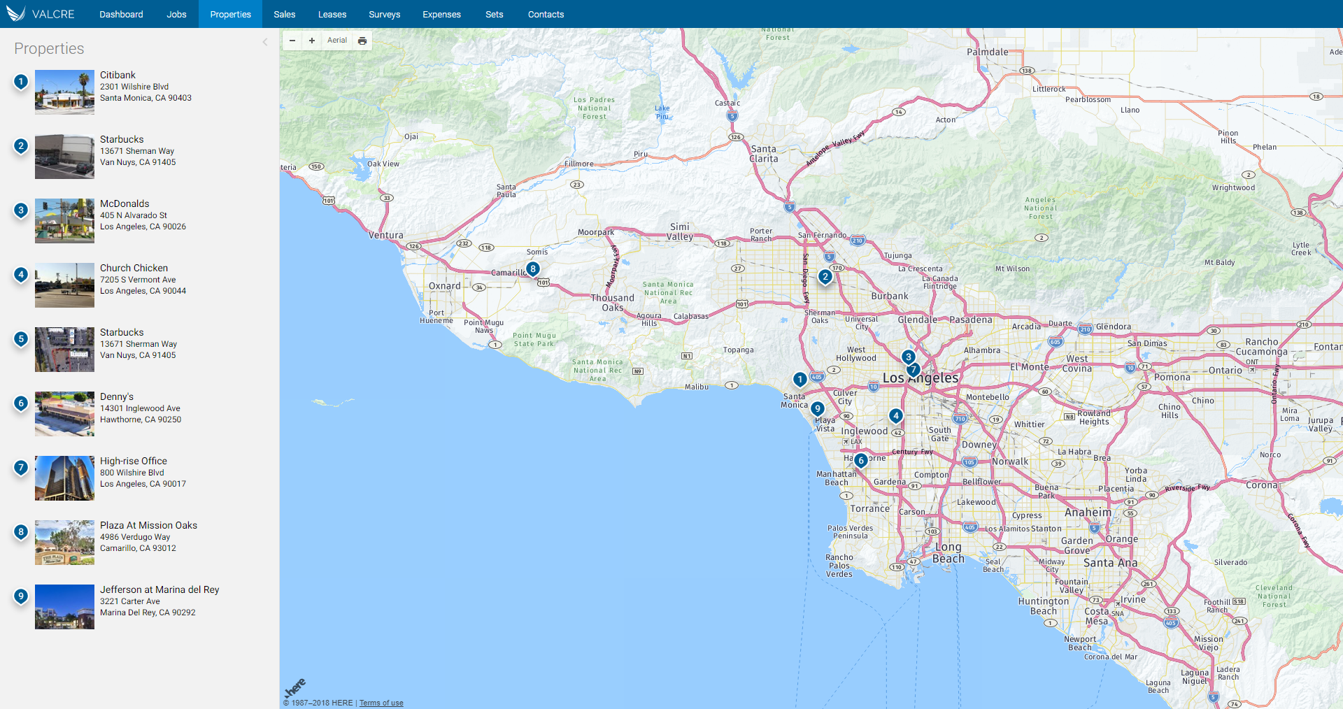Viewport: 1343px width, 709px height.
Task: Select map pin 4 near Inglewood
Action: tap(896, 416)
